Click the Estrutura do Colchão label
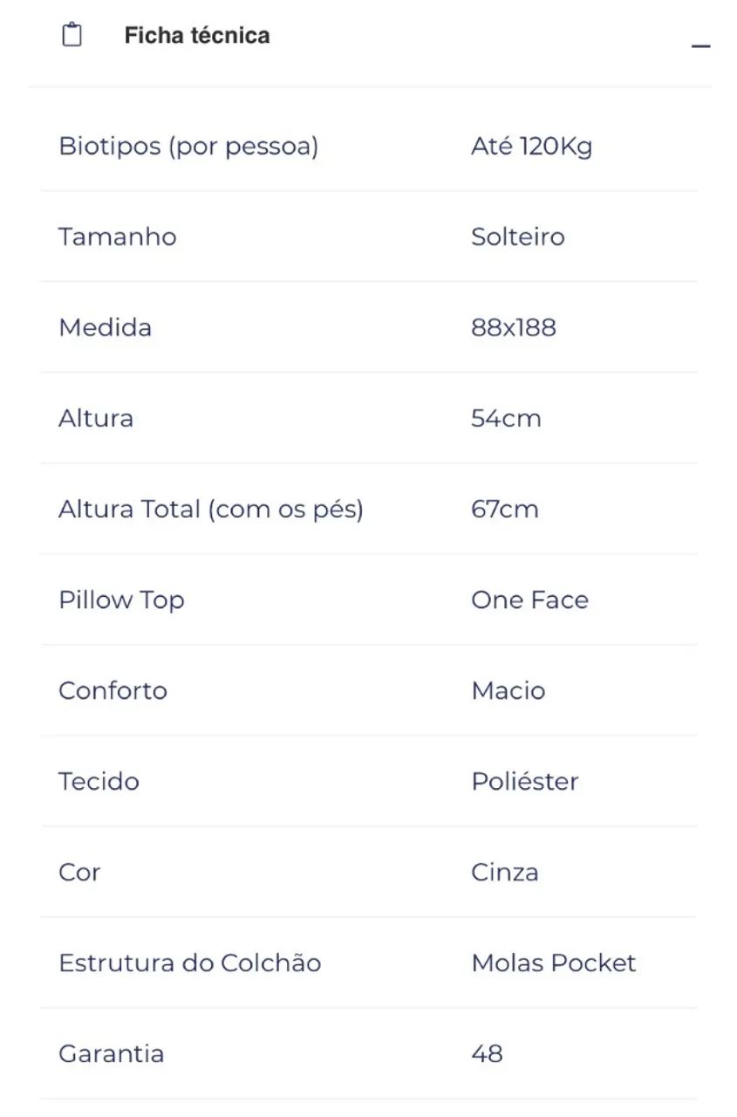This screenshot has width=737, height=1117. 189,963
